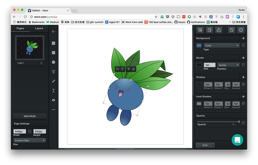Click the blue Background color swatch
This screenshot has width=258, height=165.
click(199, 45)
